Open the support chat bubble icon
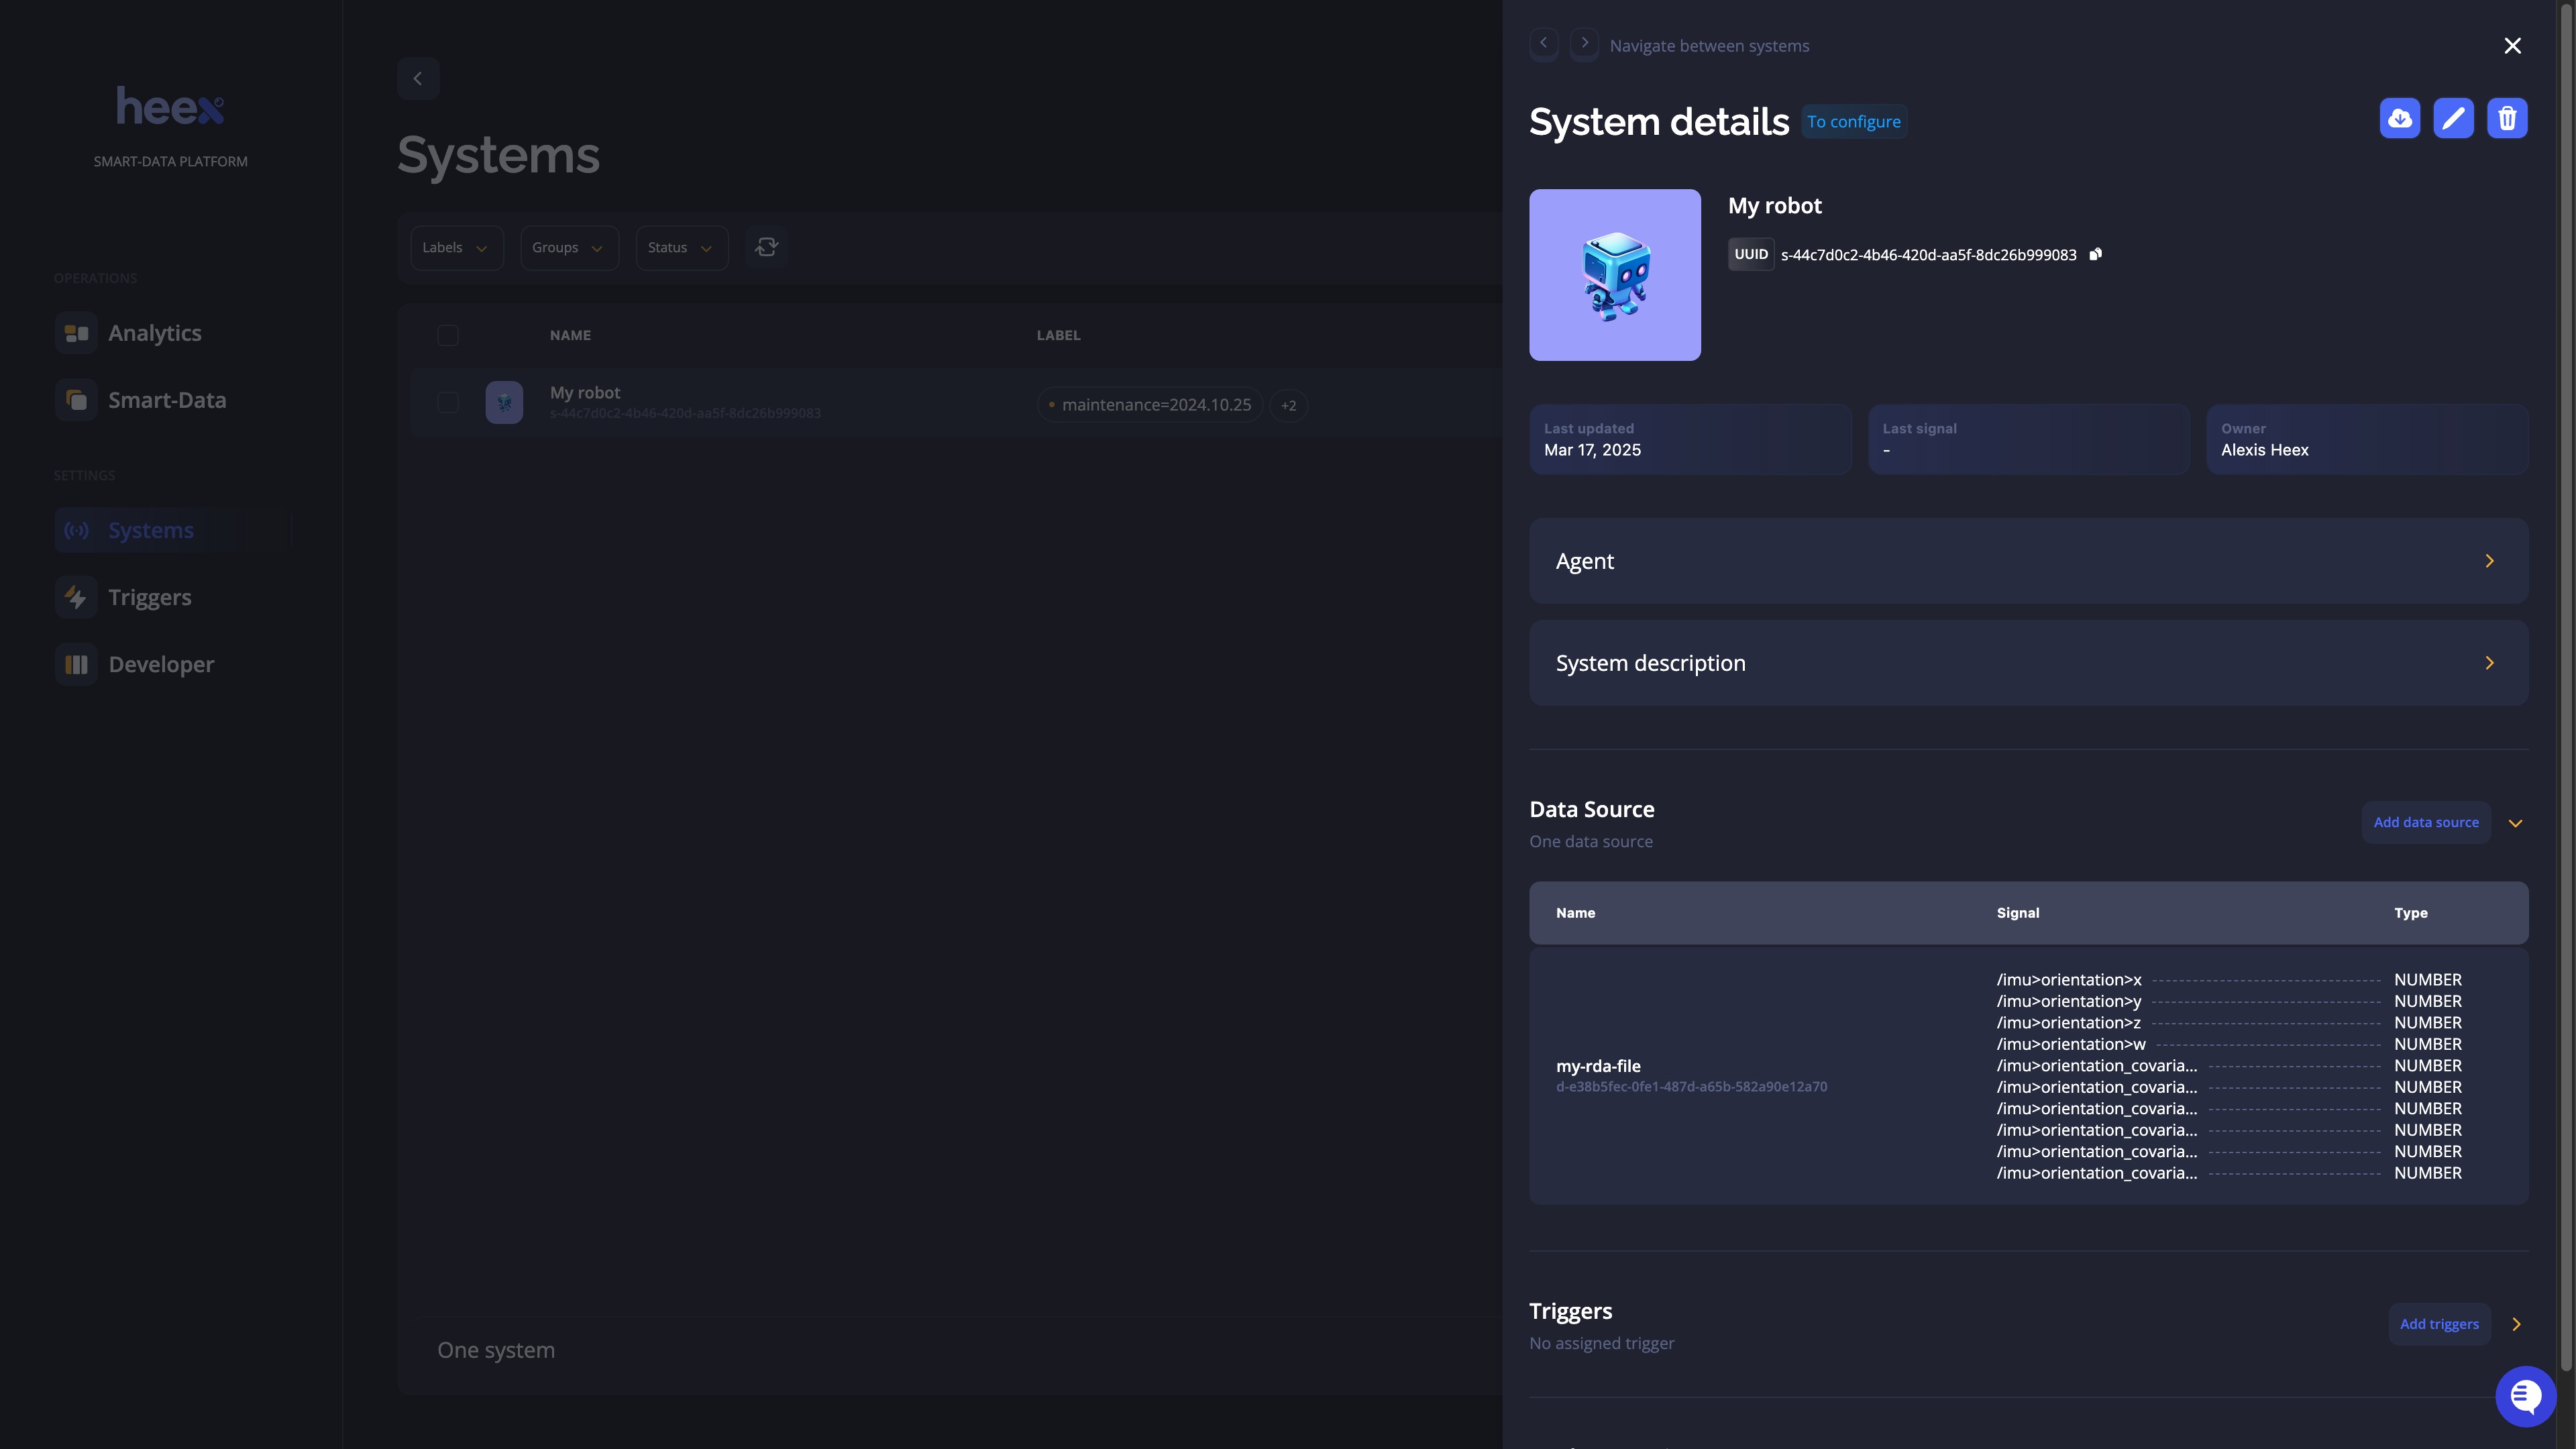Screen dimensions: 2576x1449 point(2525,1396)
